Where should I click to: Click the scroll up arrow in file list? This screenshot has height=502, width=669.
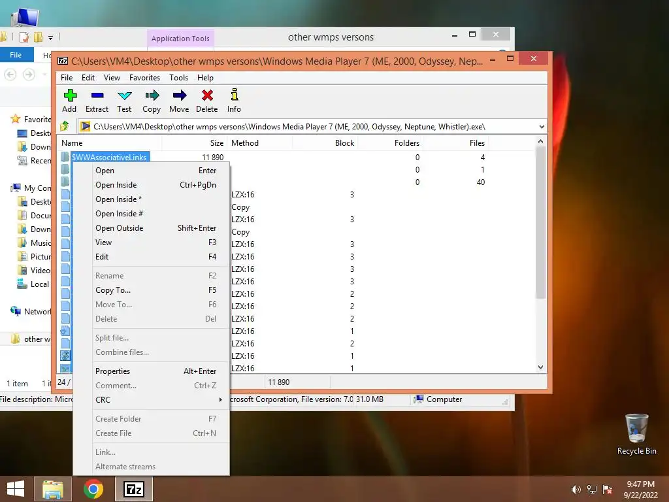[x=540, y=141]
